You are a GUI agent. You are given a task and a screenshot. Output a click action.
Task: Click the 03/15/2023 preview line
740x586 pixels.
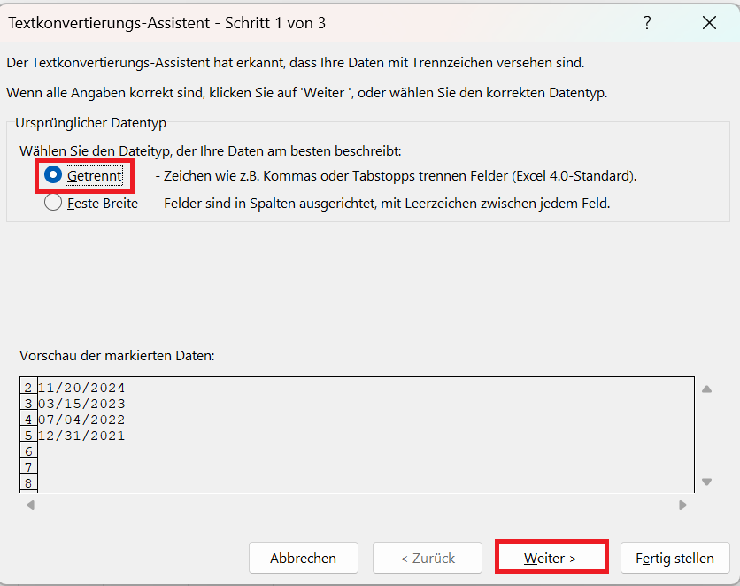point(81,404)
